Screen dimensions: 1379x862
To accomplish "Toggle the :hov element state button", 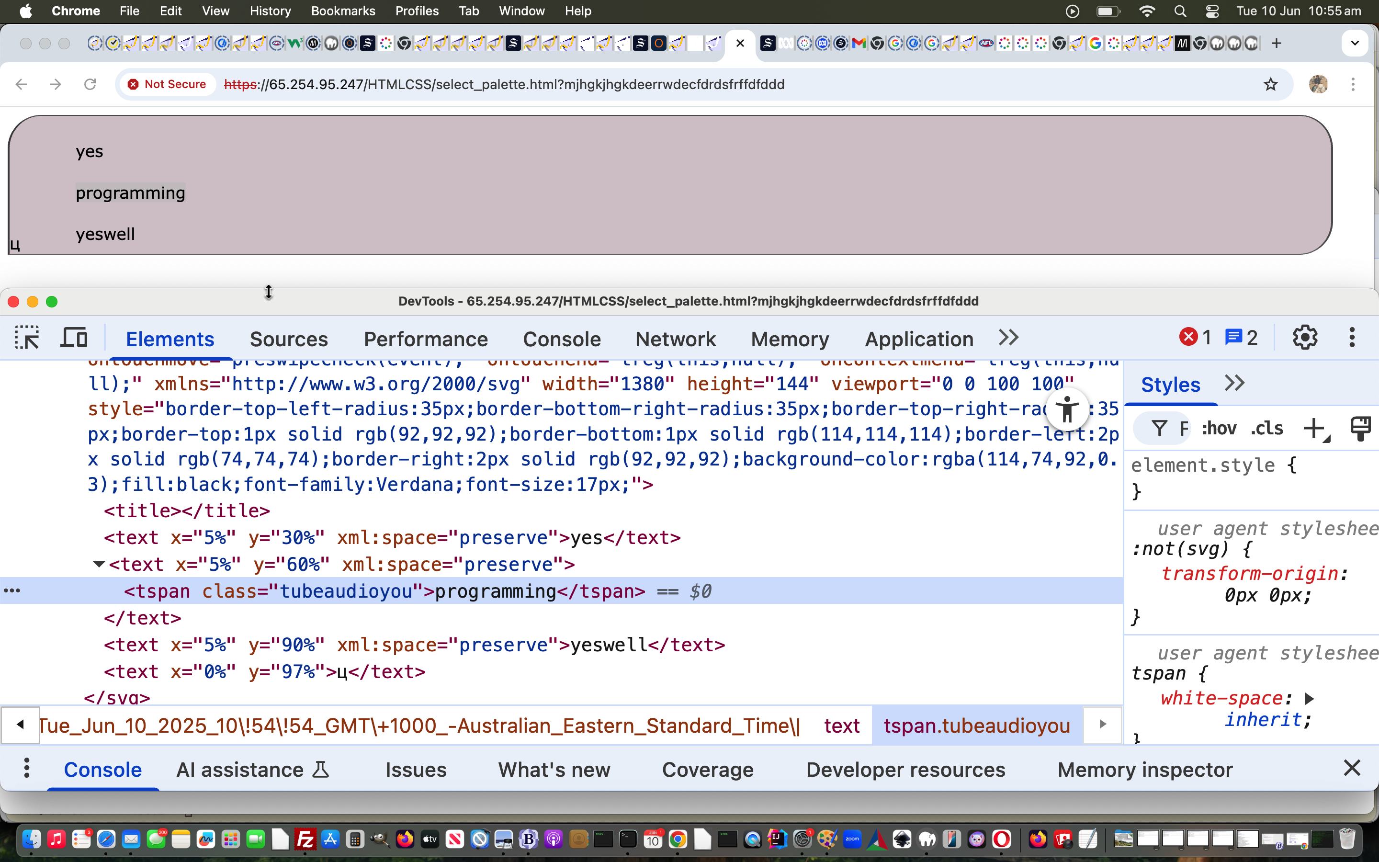I will click(x=1219, y=428).
